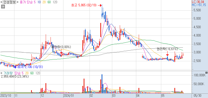Open the data grid table icon
The width and height of the screenshot is (208, 98).
(x=3, y=7)
